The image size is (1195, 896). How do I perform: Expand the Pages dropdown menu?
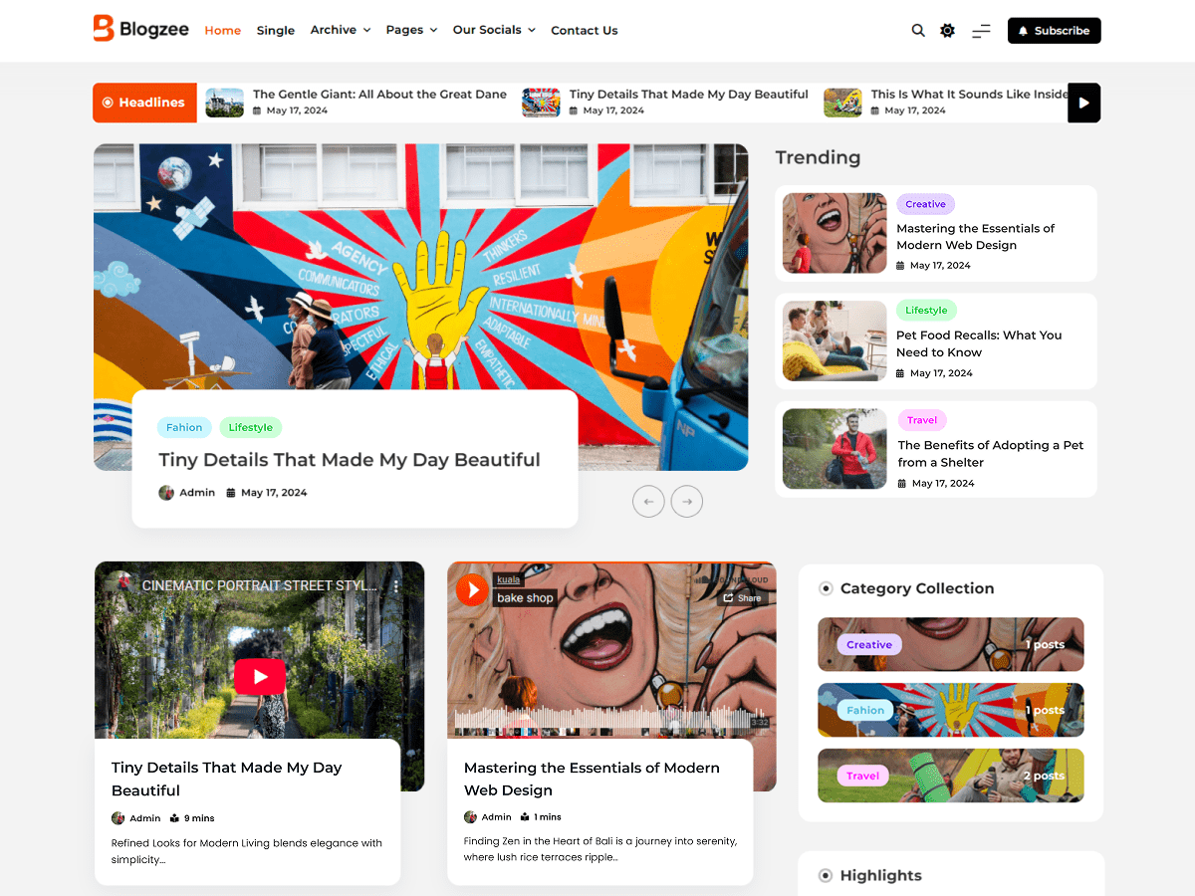pyautogui.click(x=411, y=30)
